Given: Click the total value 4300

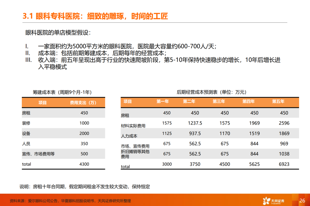Looking at the screenshot, I should [84, 164].
